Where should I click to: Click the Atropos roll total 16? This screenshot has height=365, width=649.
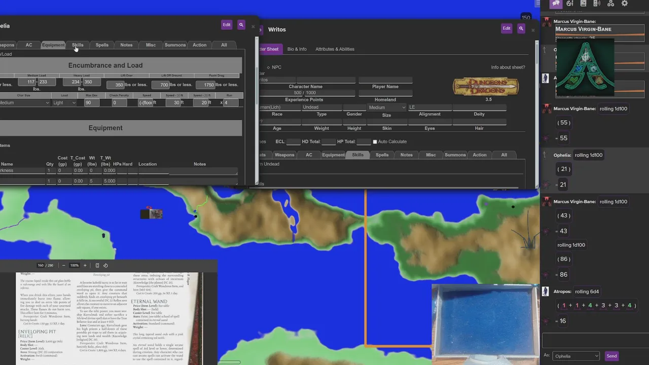click(563, 321)
